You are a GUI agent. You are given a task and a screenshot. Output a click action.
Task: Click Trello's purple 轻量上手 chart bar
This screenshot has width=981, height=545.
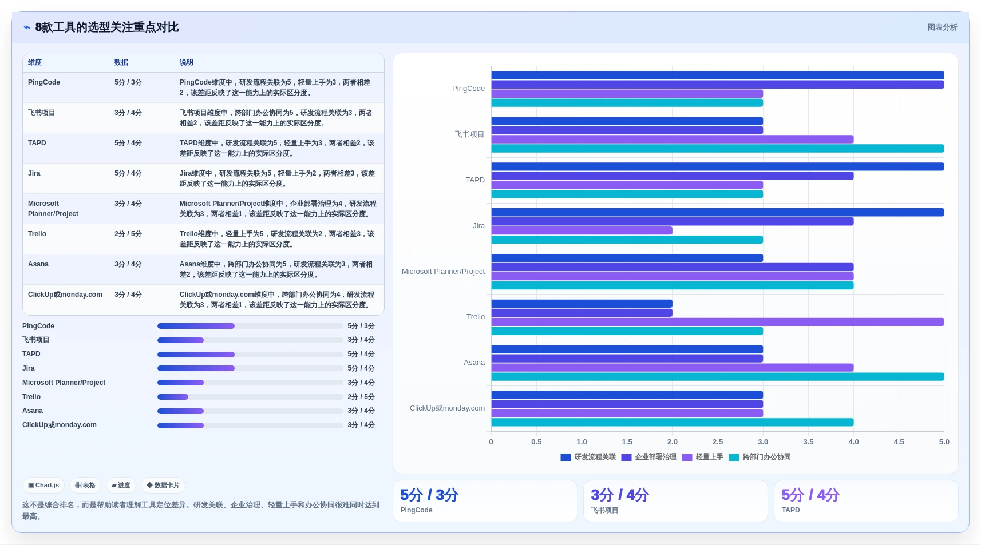click(718, 322)
